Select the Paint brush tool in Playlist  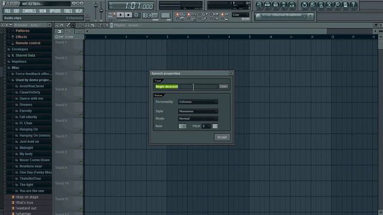[73, 25]
